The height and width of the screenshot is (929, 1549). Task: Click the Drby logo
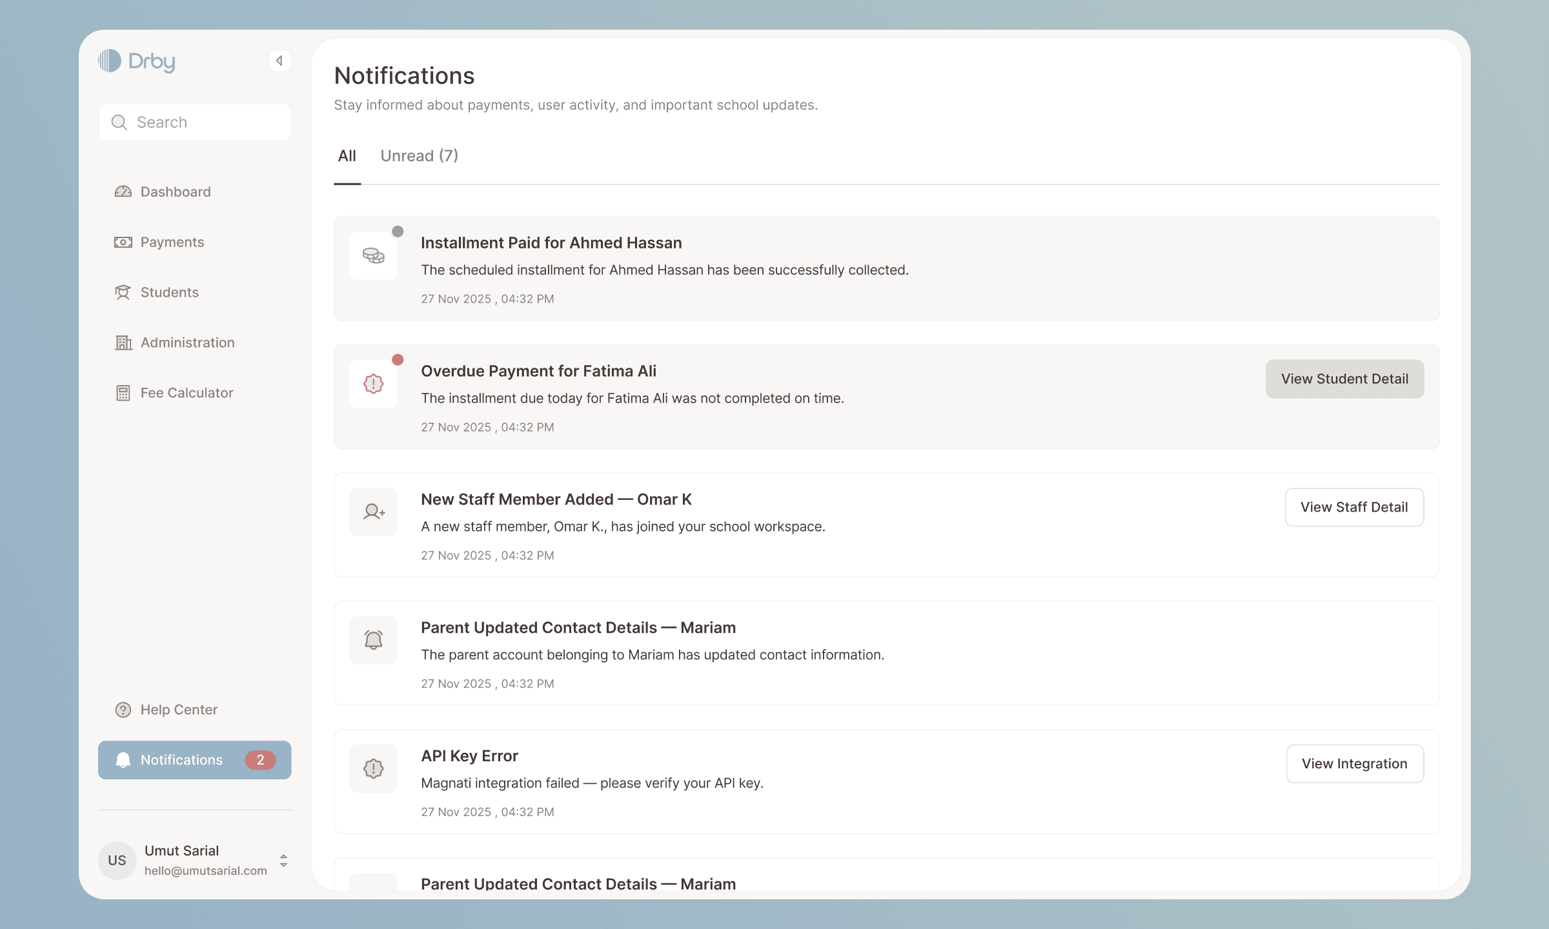pyautogui.click(x=137, y=61)
